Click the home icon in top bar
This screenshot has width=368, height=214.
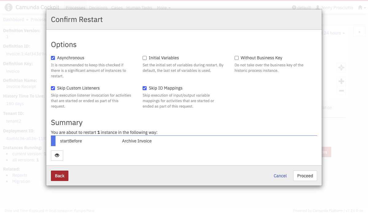pos(360,8)
